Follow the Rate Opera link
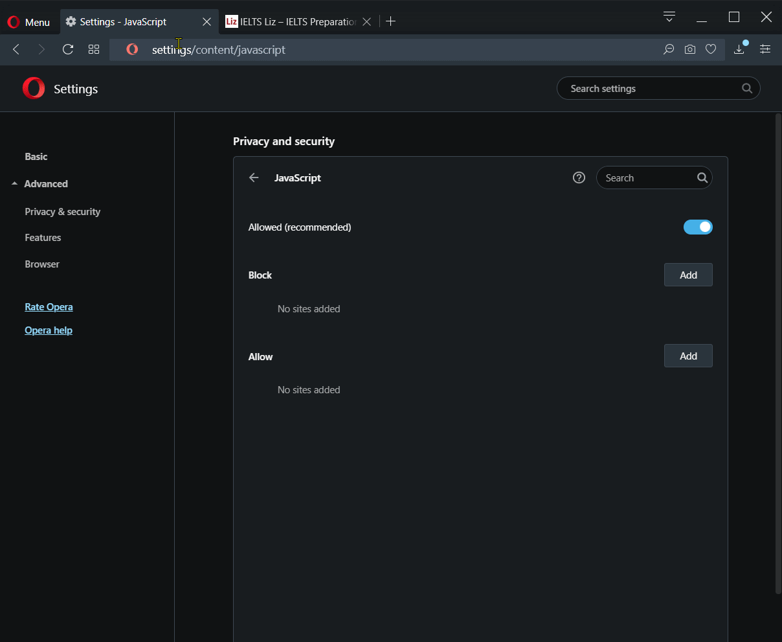 [x=49, y=307]
